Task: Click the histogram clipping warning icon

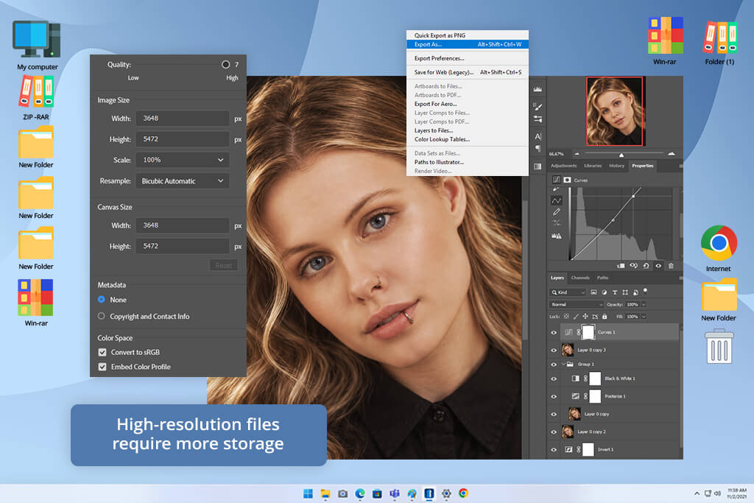Action: (557, 236)
